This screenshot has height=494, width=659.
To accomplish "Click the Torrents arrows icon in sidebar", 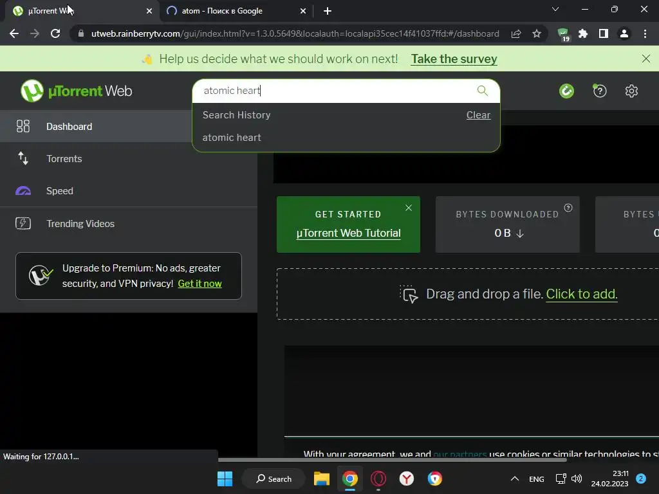I will point(23,158).
